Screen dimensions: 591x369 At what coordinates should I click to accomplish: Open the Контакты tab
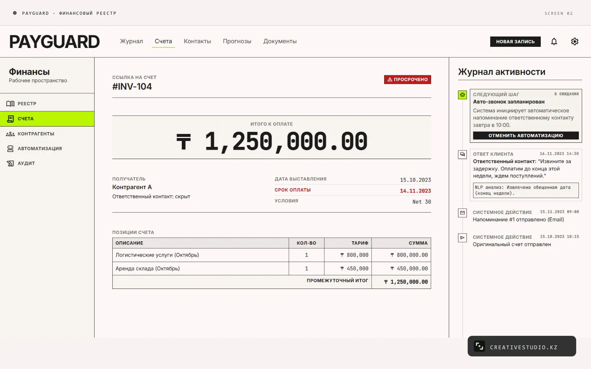click(x=197, y=41)
